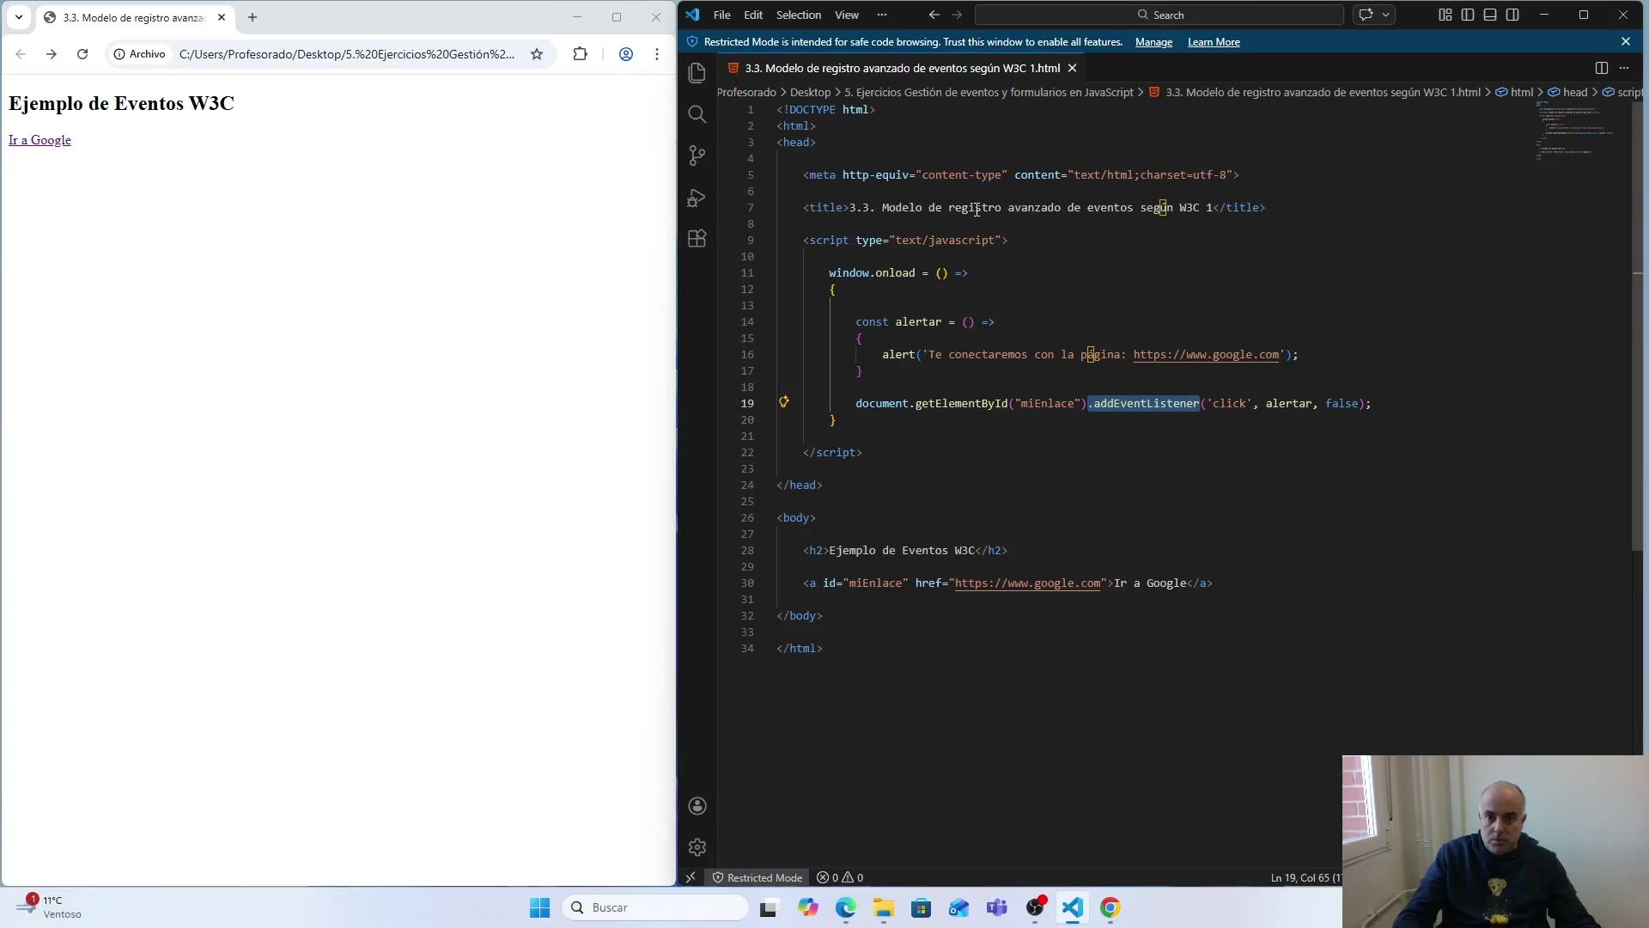Go forward in VS Code navigation history
This screenshot has width=1649, height=928.
pos(957,15)
